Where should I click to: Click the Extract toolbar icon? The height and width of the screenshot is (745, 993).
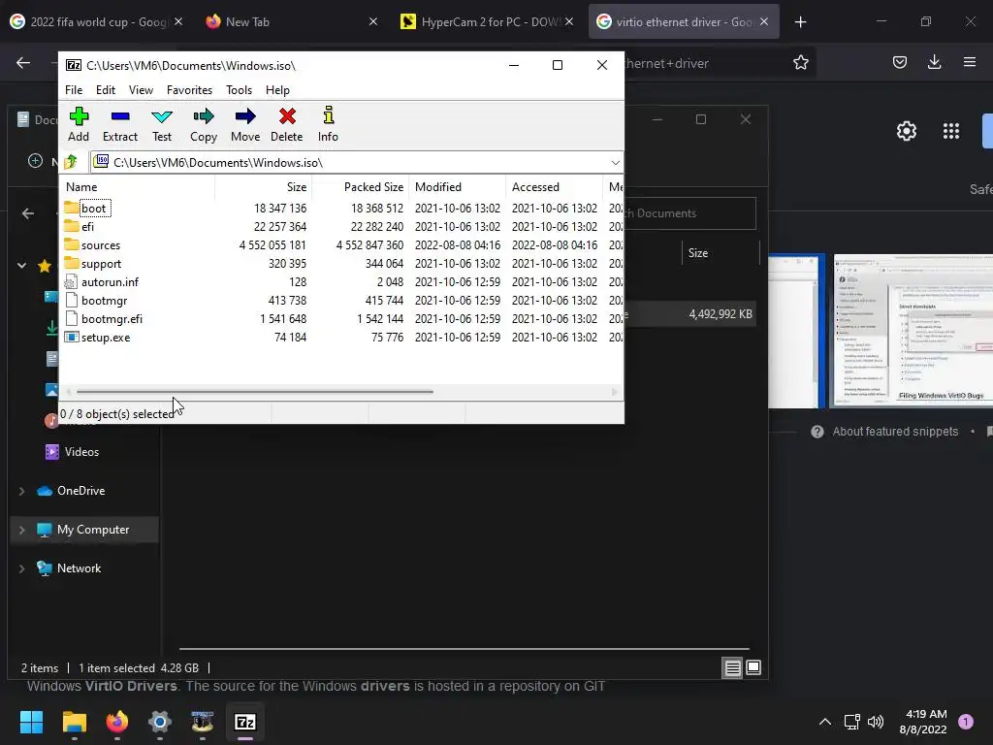119,125
